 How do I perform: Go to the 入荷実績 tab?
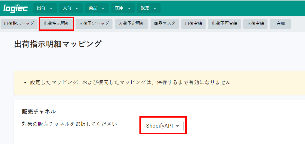[x=255, y=24]
